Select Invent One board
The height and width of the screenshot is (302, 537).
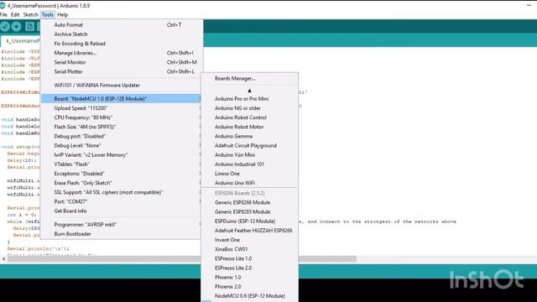(250, 240)
